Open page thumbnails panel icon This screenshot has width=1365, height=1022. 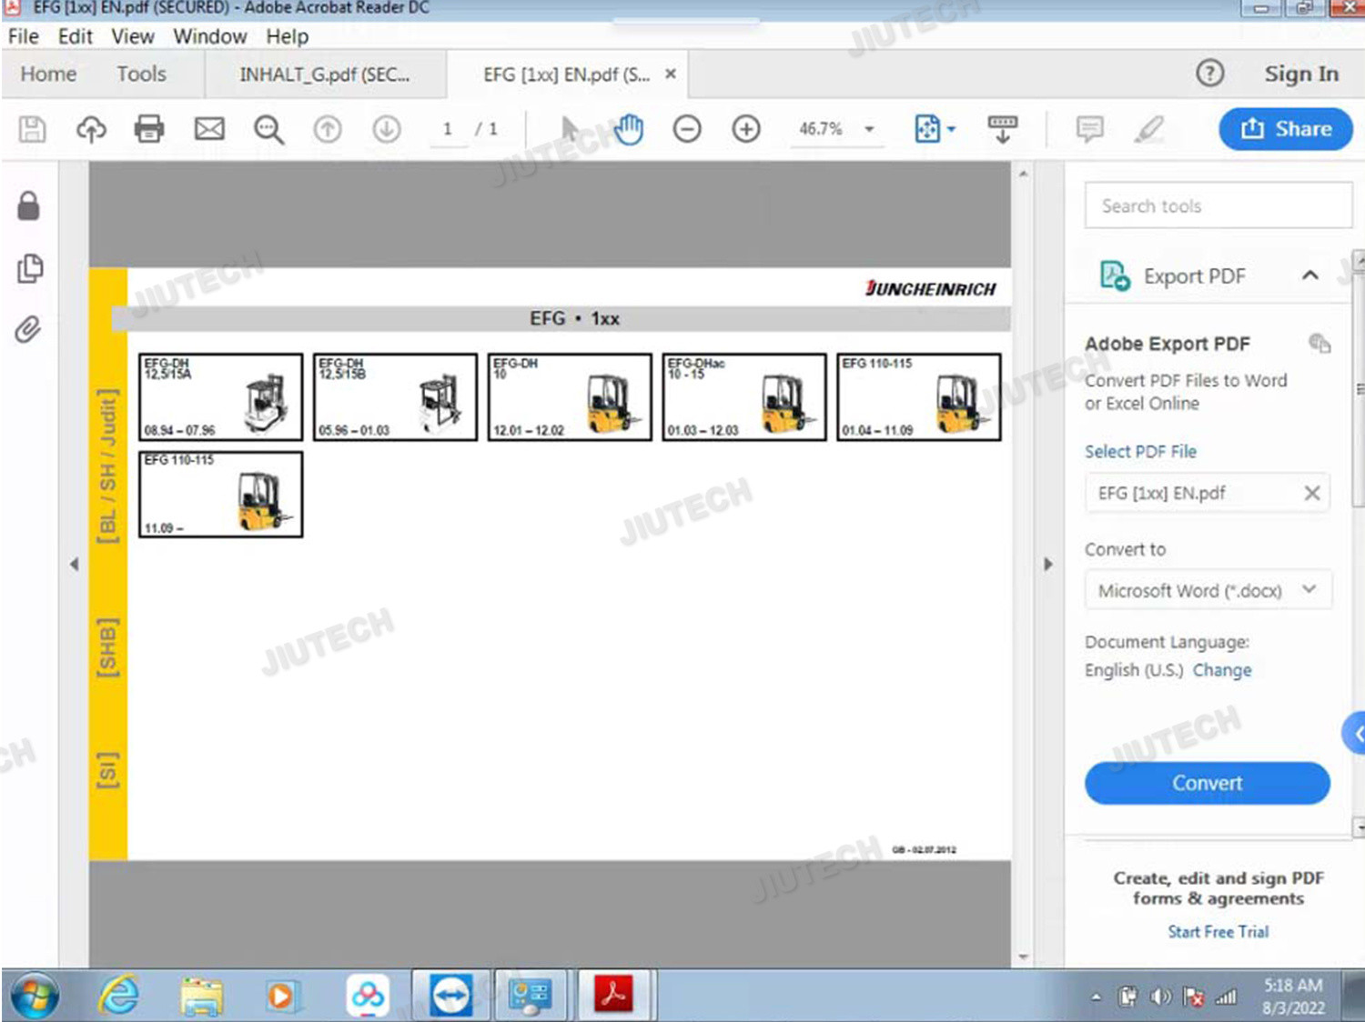(x=29, y=268)
